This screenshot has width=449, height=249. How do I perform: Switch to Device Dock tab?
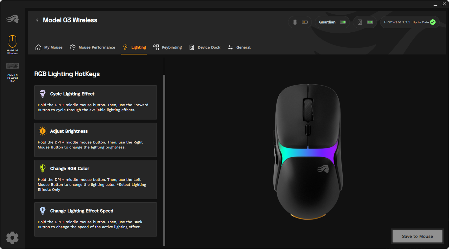coord(205,47)
